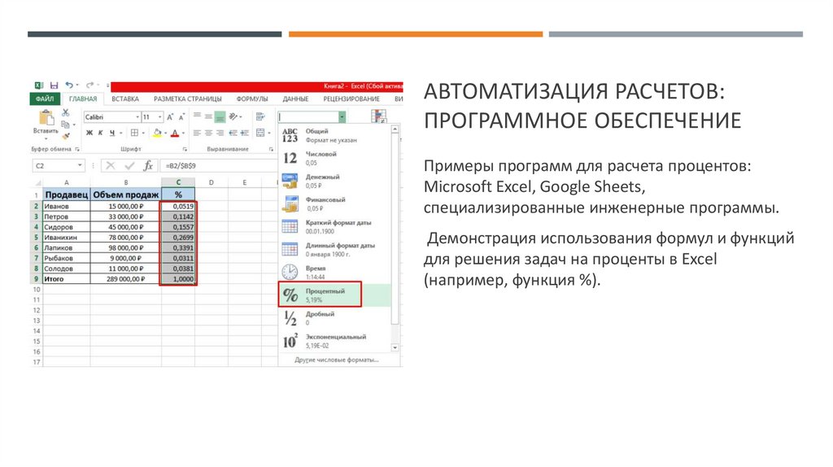Click the cell borders icon
The height and width of the screenshot is (467, 833).
tap(134, 133)
